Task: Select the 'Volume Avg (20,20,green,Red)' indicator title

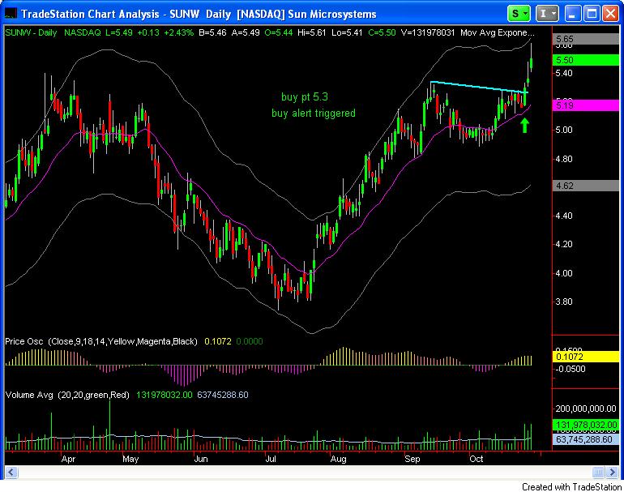Action: [x=67, y=395]
